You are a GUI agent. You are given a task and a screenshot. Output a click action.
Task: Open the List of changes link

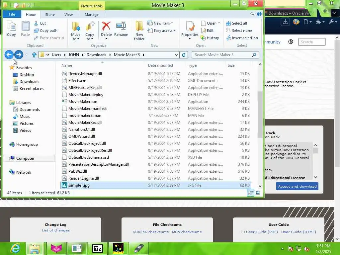[x=56, y=230]
